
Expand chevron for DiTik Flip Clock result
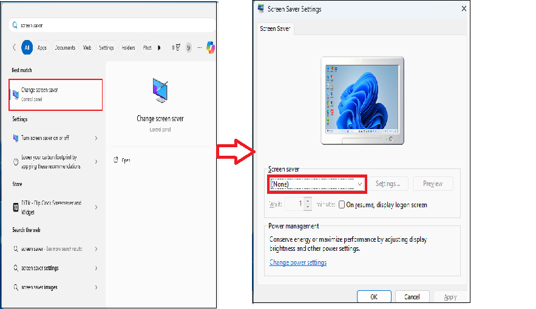point(96,207)
